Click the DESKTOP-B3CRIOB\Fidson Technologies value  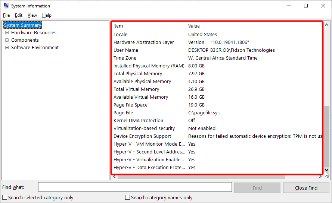point(232,50)
